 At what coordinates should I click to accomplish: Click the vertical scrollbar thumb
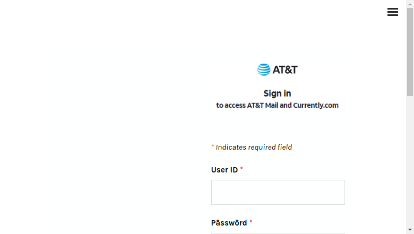pyautogui.click(x=410, y=52)
